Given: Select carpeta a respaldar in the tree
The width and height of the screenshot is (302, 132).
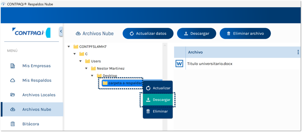Looking at the screenshot, I should pos(125,83).
